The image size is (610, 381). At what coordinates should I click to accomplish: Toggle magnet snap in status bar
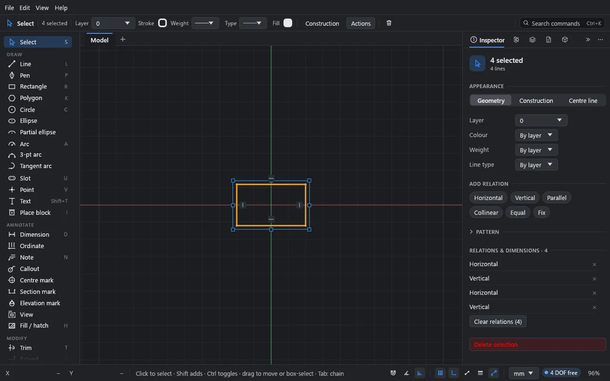[x=393, y=373]
